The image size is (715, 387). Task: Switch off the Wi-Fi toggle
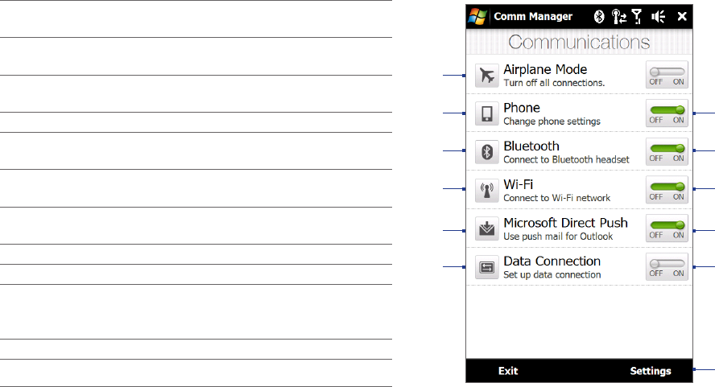click(x=667, y=190)
